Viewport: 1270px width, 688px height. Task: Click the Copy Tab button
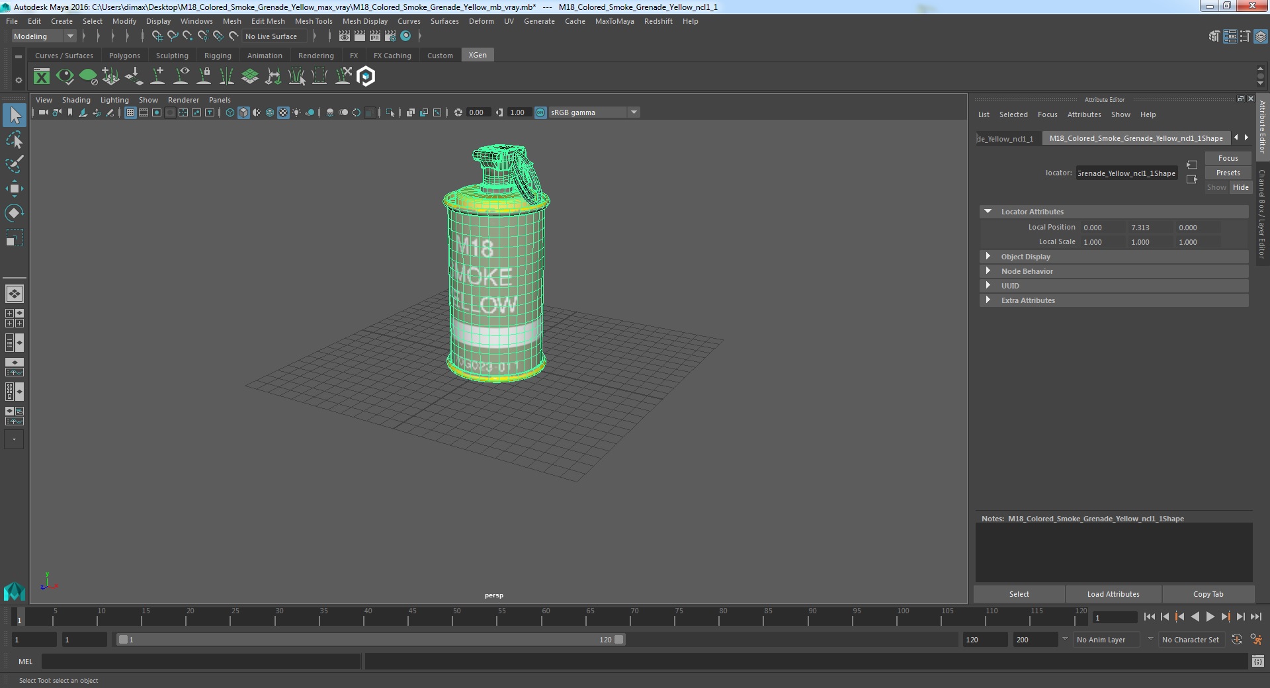pos(1208,594)
